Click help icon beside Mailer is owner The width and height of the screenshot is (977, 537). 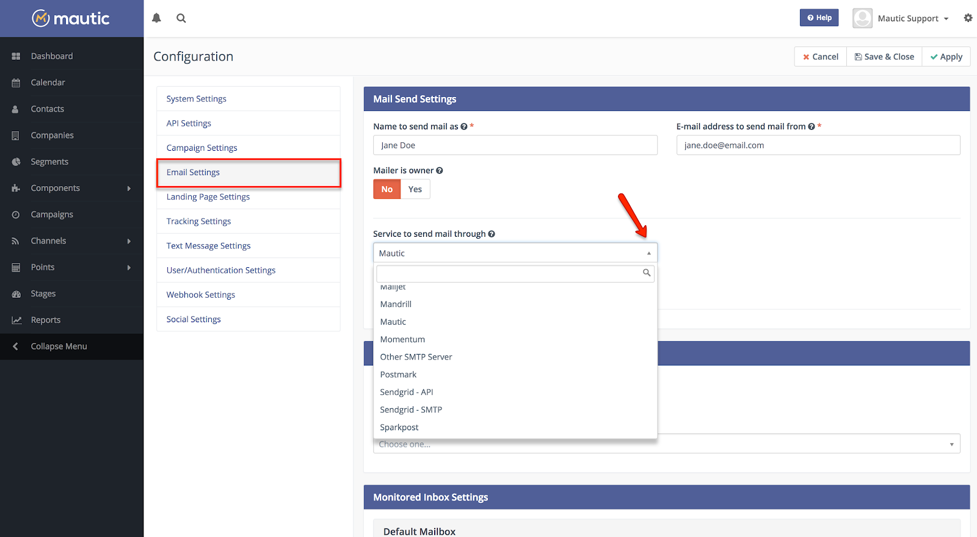click(x=439, y=170)
